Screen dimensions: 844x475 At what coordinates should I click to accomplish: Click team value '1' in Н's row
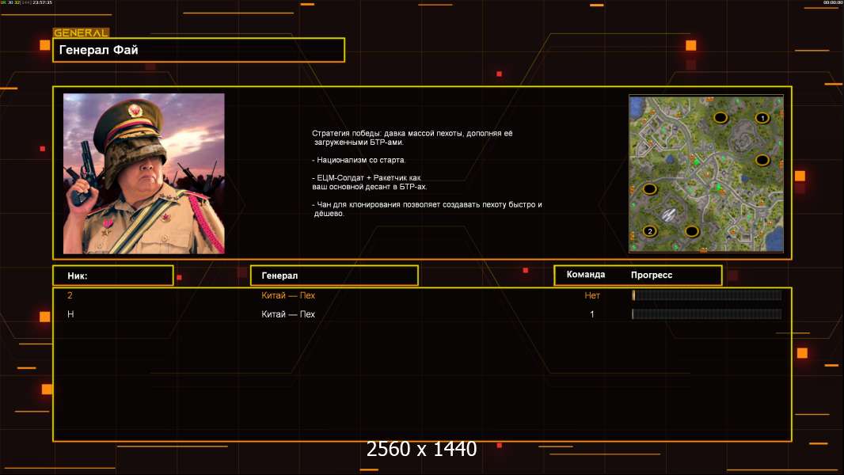(592, 314)
